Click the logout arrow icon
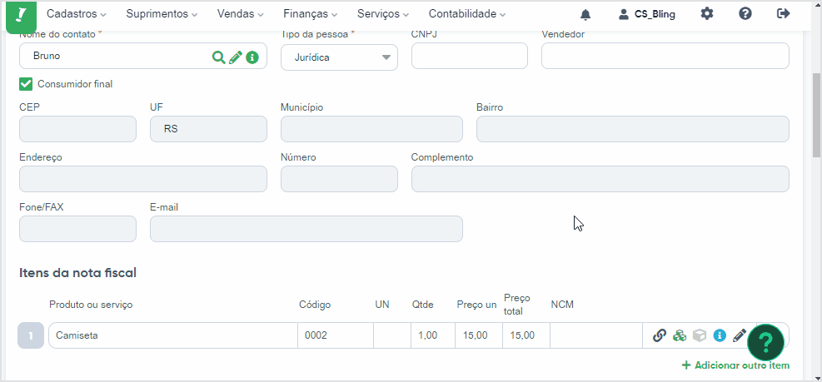This screenshot has width=822, height=382. pyautogui.click(x=783, y=14)
